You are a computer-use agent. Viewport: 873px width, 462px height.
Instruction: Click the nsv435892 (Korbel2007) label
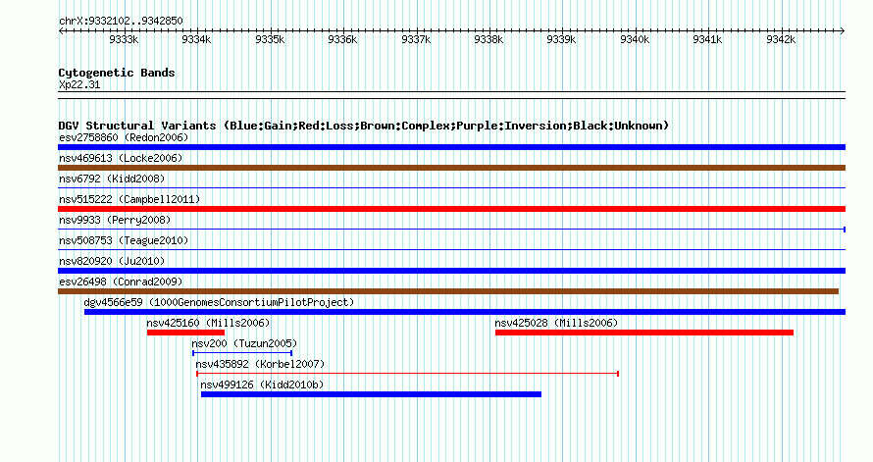(260, 364)
